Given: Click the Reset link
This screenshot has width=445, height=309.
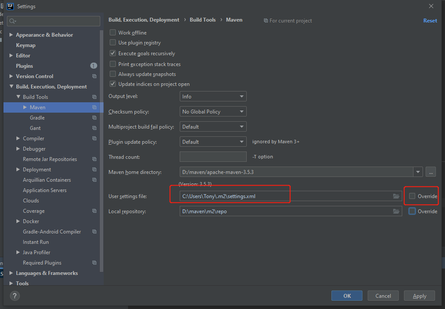Looking at the screenshot, I should [430, 21].
